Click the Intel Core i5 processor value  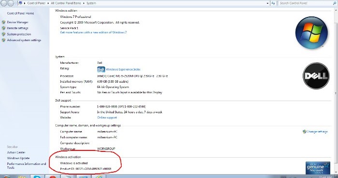pyautogui.click(x=132, y=76)
